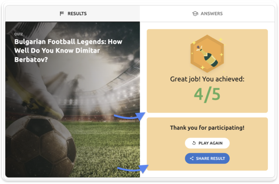Open the Answers tab
The image size is (279, 184).
pos(207,14)
